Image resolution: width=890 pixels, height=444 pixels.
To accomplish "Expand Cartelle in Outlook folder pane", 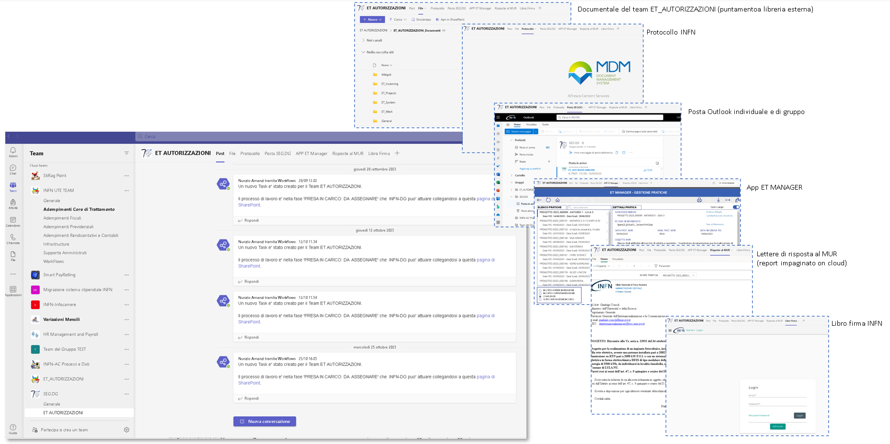I will [x=512, y=175].
